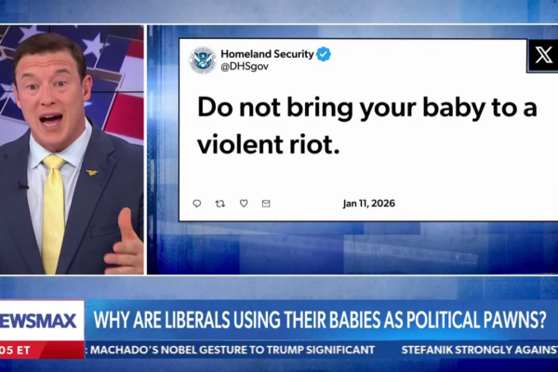Open the Homeland Security account name
Image resolution: width=558 pixels, height=372 pixels.
[267, 54]
